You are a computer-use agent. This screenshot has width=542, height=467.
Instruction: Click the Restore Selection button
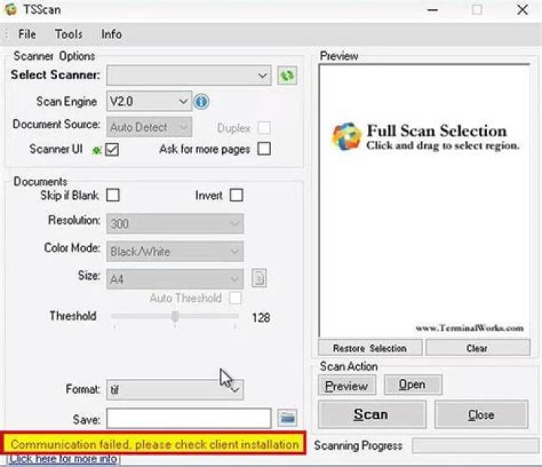(369, 348)
